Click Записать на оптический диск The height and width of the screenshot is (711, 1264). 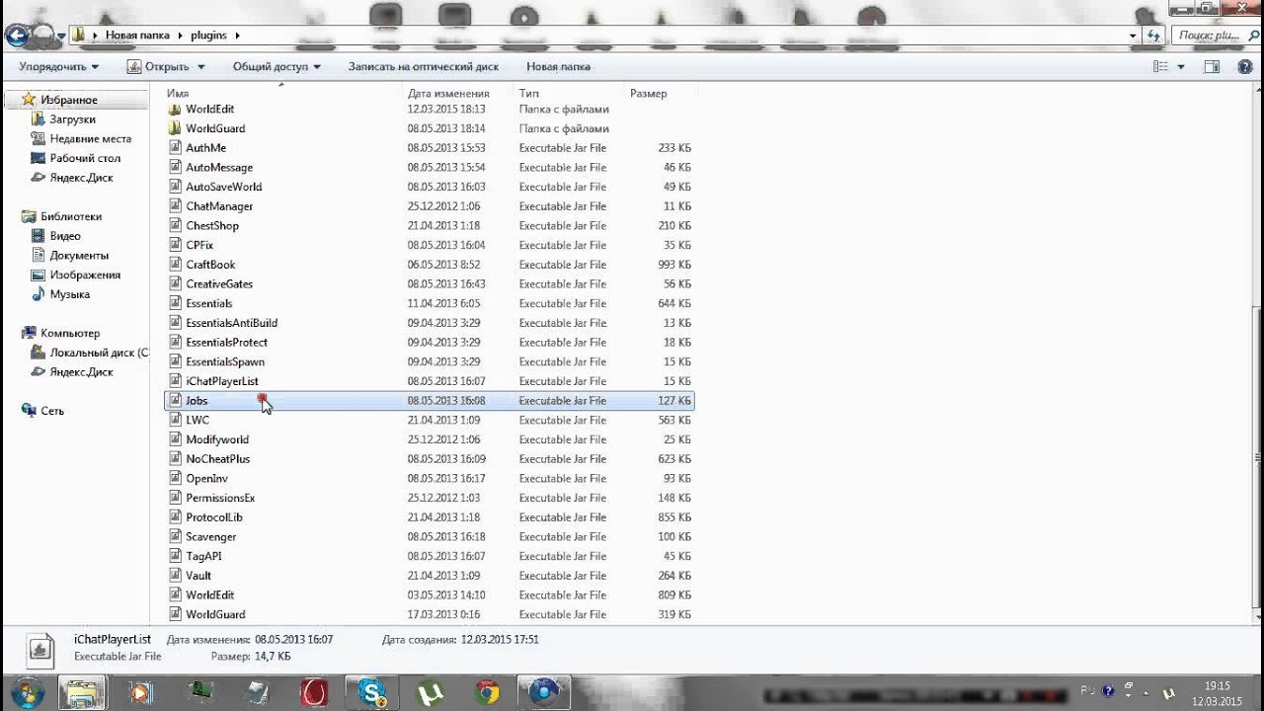423,66
